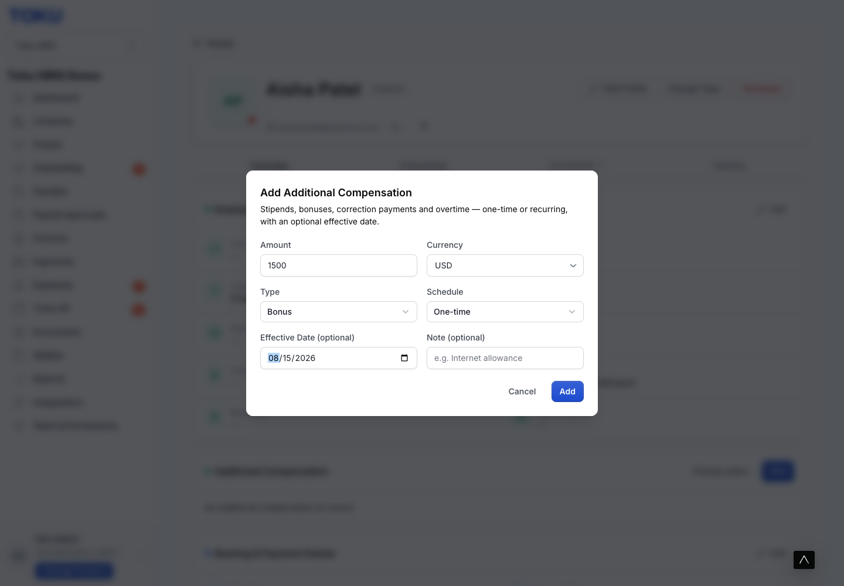Click the blurred Dashboard item in the sidebar

tap(56, 98)
